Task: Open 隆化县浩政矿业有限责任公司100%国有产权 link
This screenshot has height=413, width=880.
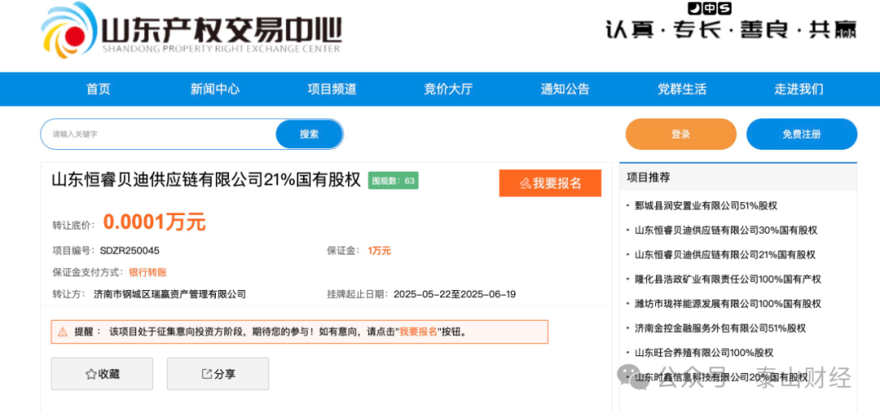Action: [728, 279]
